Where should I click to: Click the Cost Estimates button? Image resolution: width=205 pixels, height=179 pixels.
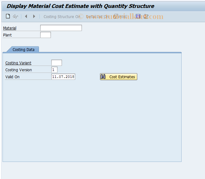119,77
